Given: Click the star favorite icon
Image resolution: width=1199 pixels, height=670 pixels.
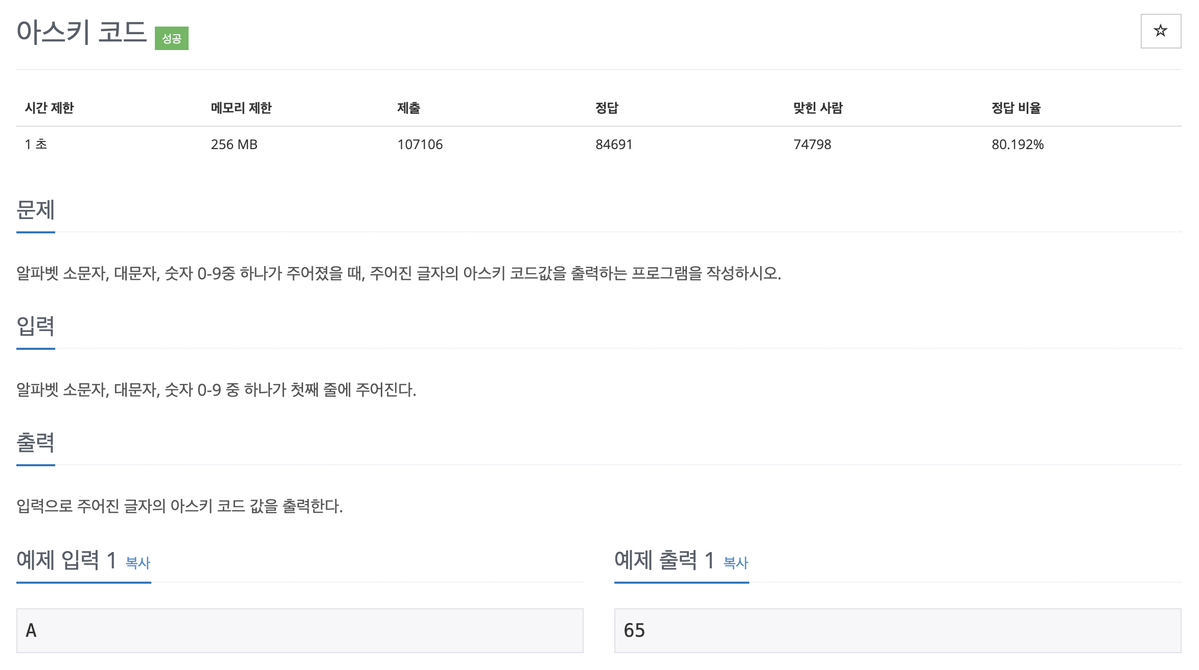Looking at the screenshot, I should [x=1160, y=31].
